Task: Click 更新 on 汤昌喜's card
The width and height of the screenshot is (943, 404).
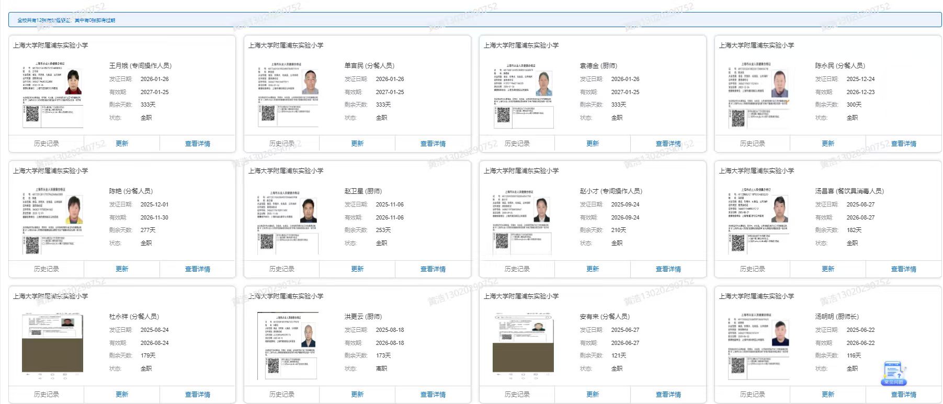Action: (x=828, y=269)
